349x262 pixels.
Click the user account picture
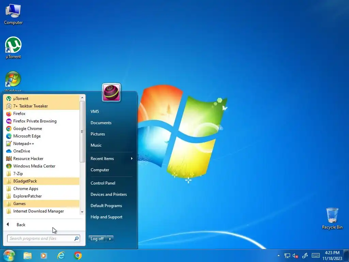pyautogui.click(x=111, y=92)
